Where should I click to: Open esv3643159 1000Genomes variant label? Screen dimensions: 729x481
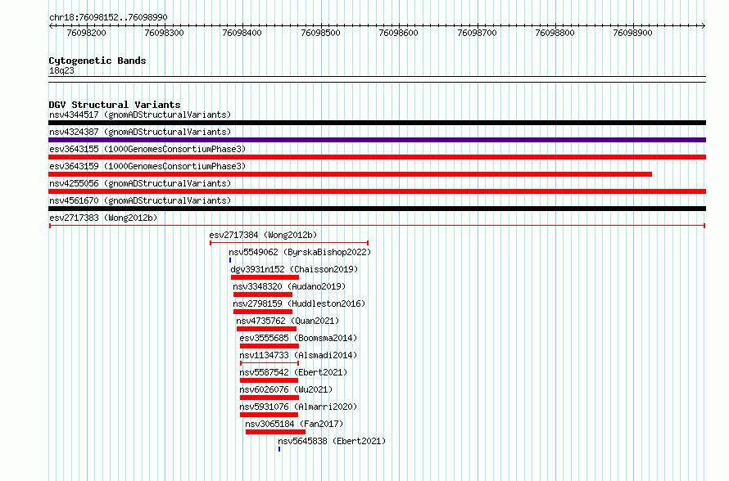point(147,166)
